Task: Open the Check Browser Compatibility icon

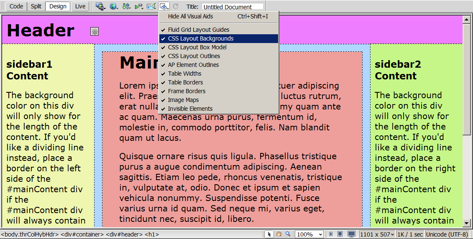Action: coord(151,6)
